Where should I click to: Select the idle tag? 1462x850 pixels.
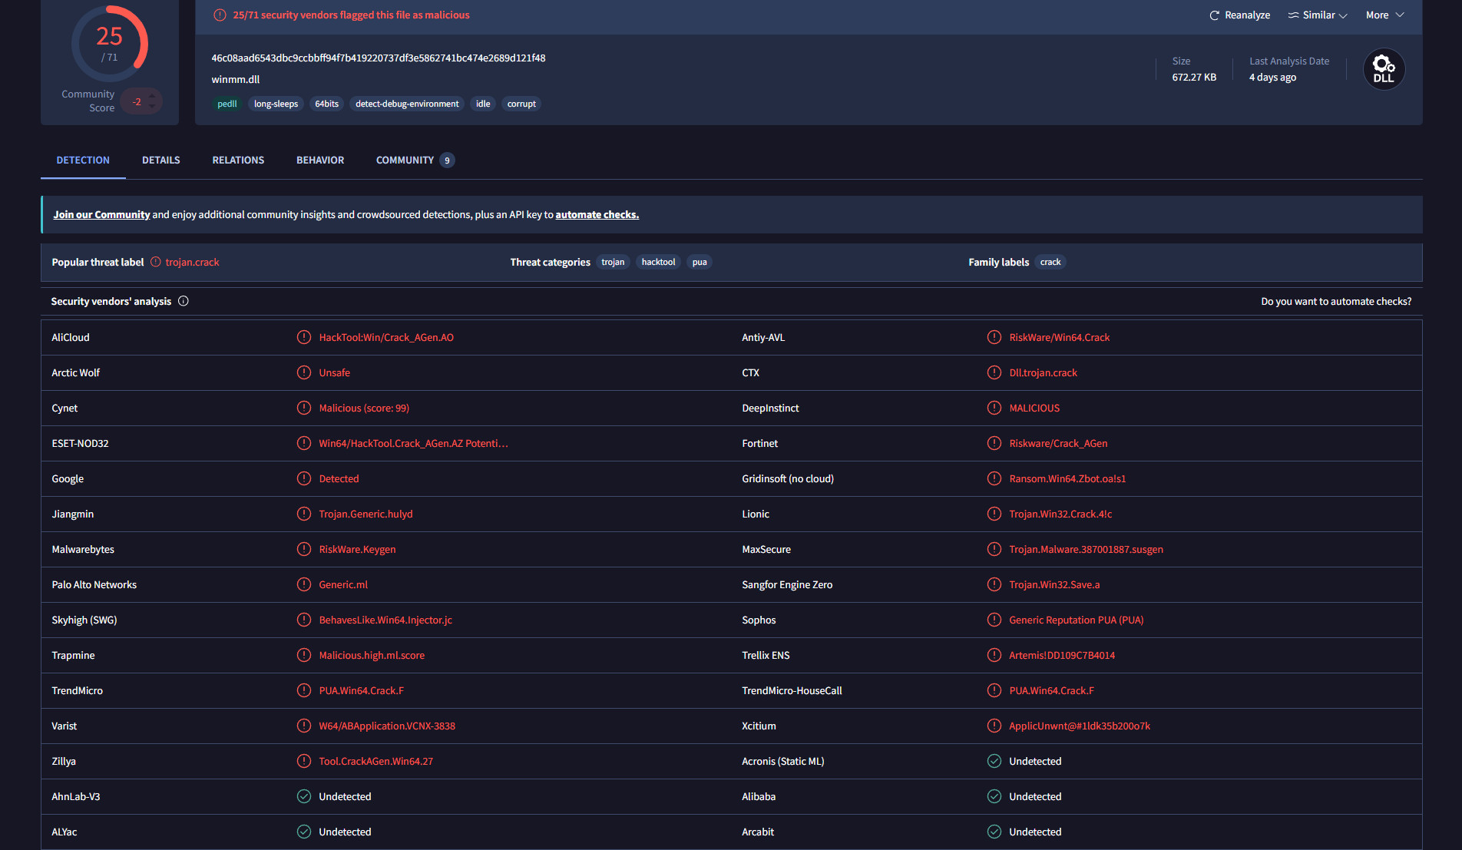click(483, 104)
